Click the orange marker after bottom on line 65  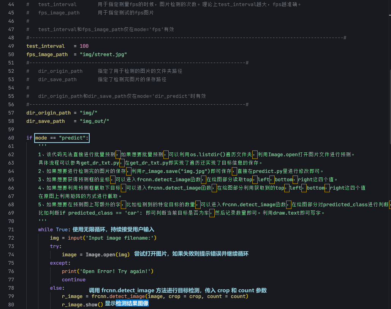coord(295,179)
